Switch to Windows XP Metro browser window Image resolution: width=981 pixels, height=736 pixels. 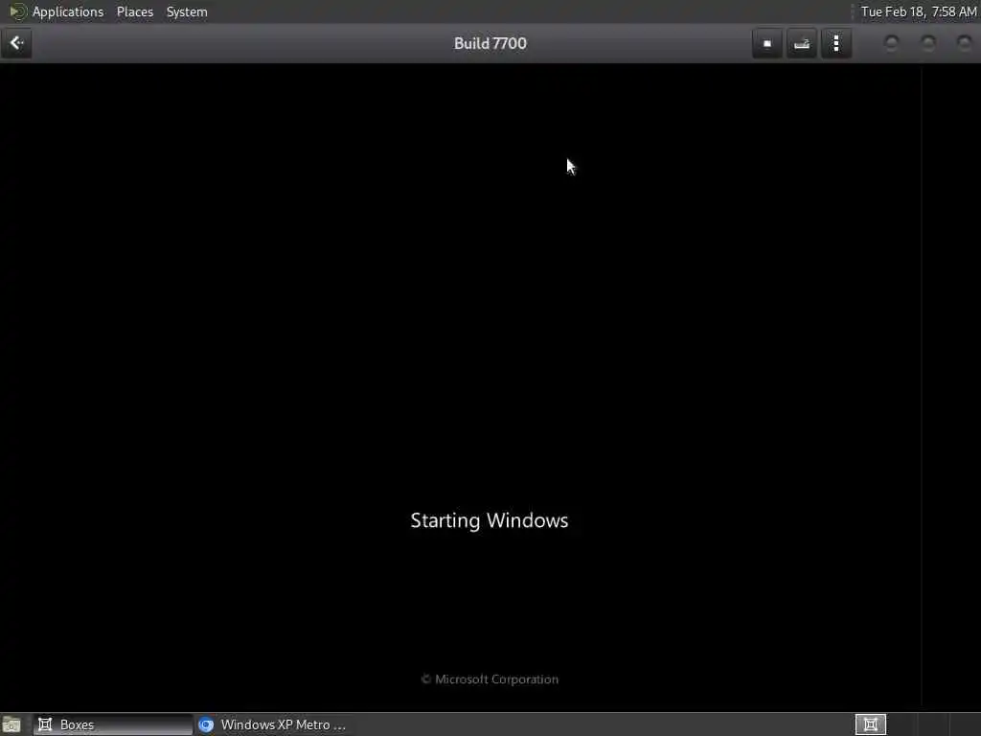pos(273,724)
